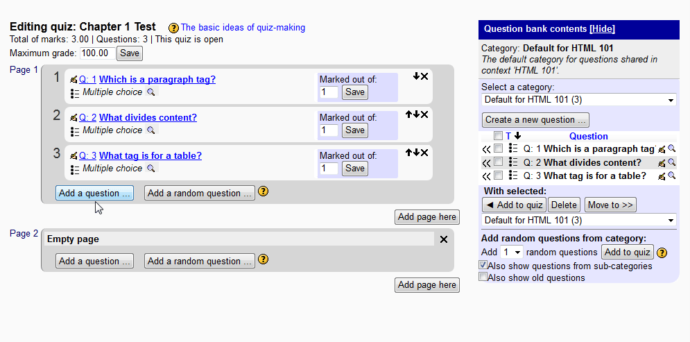Add Q: 1 to quiz using double-chevron icon
690x342 pixels.
(x=486, y=148)
